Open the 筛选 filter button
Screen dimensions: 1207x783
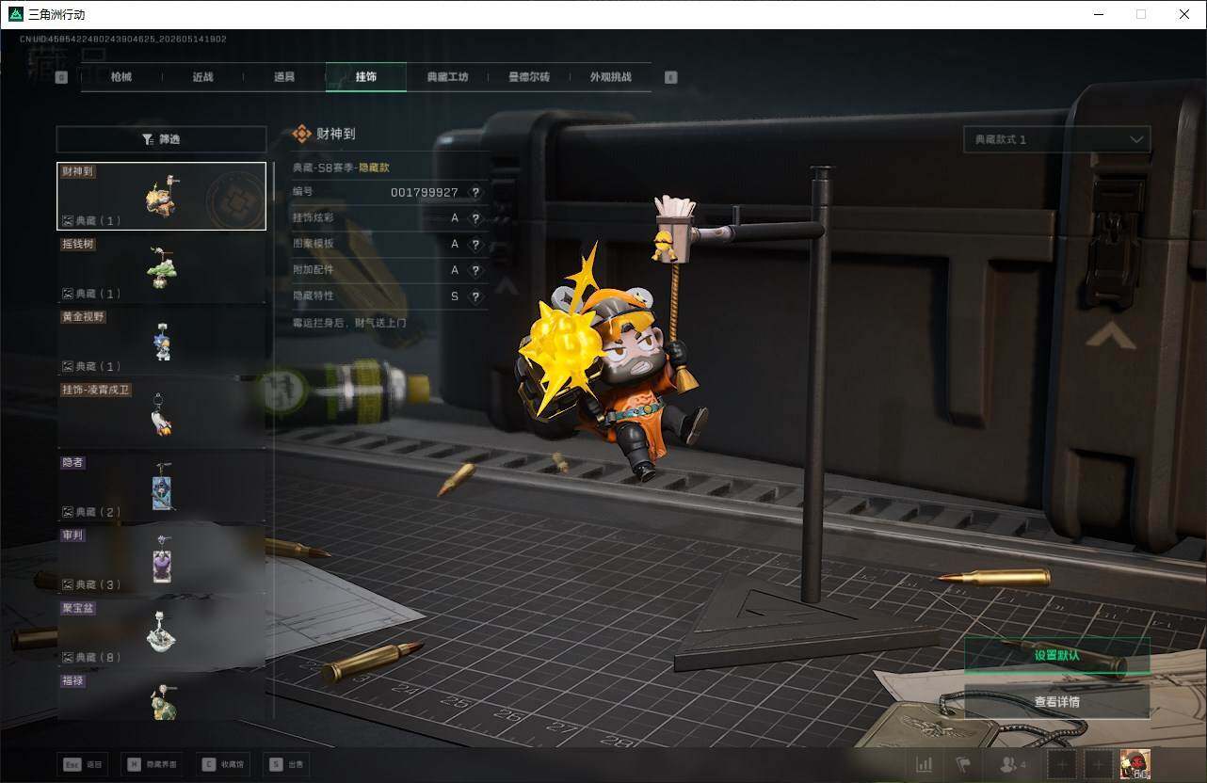161,139
